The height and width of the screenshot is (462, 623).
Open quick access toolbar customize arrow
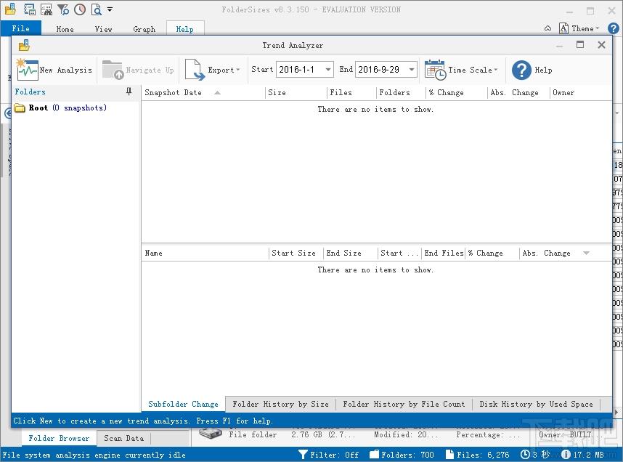[110, 9]
